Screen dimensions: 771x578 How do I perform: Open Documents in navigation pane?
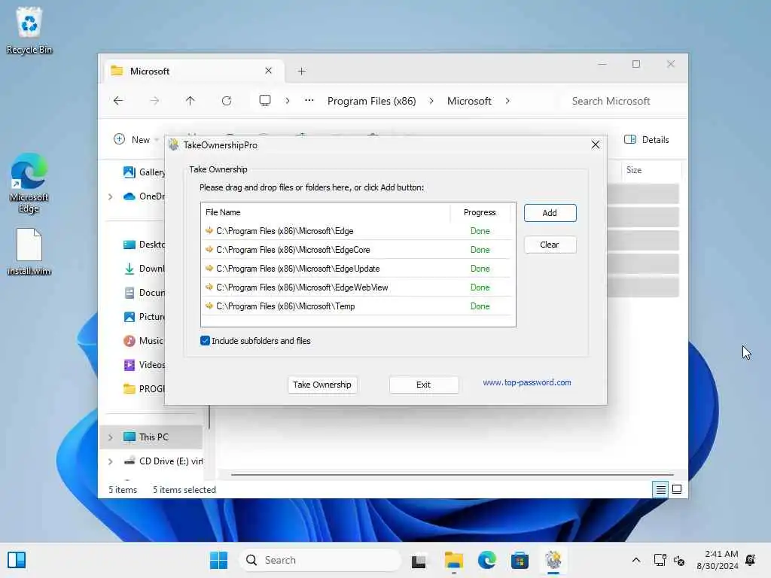pos(144,293)
